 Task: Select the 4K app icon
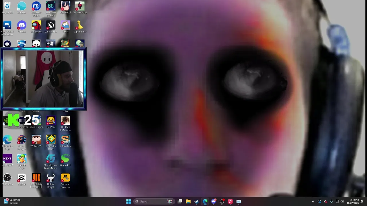[x=7, y=44]
